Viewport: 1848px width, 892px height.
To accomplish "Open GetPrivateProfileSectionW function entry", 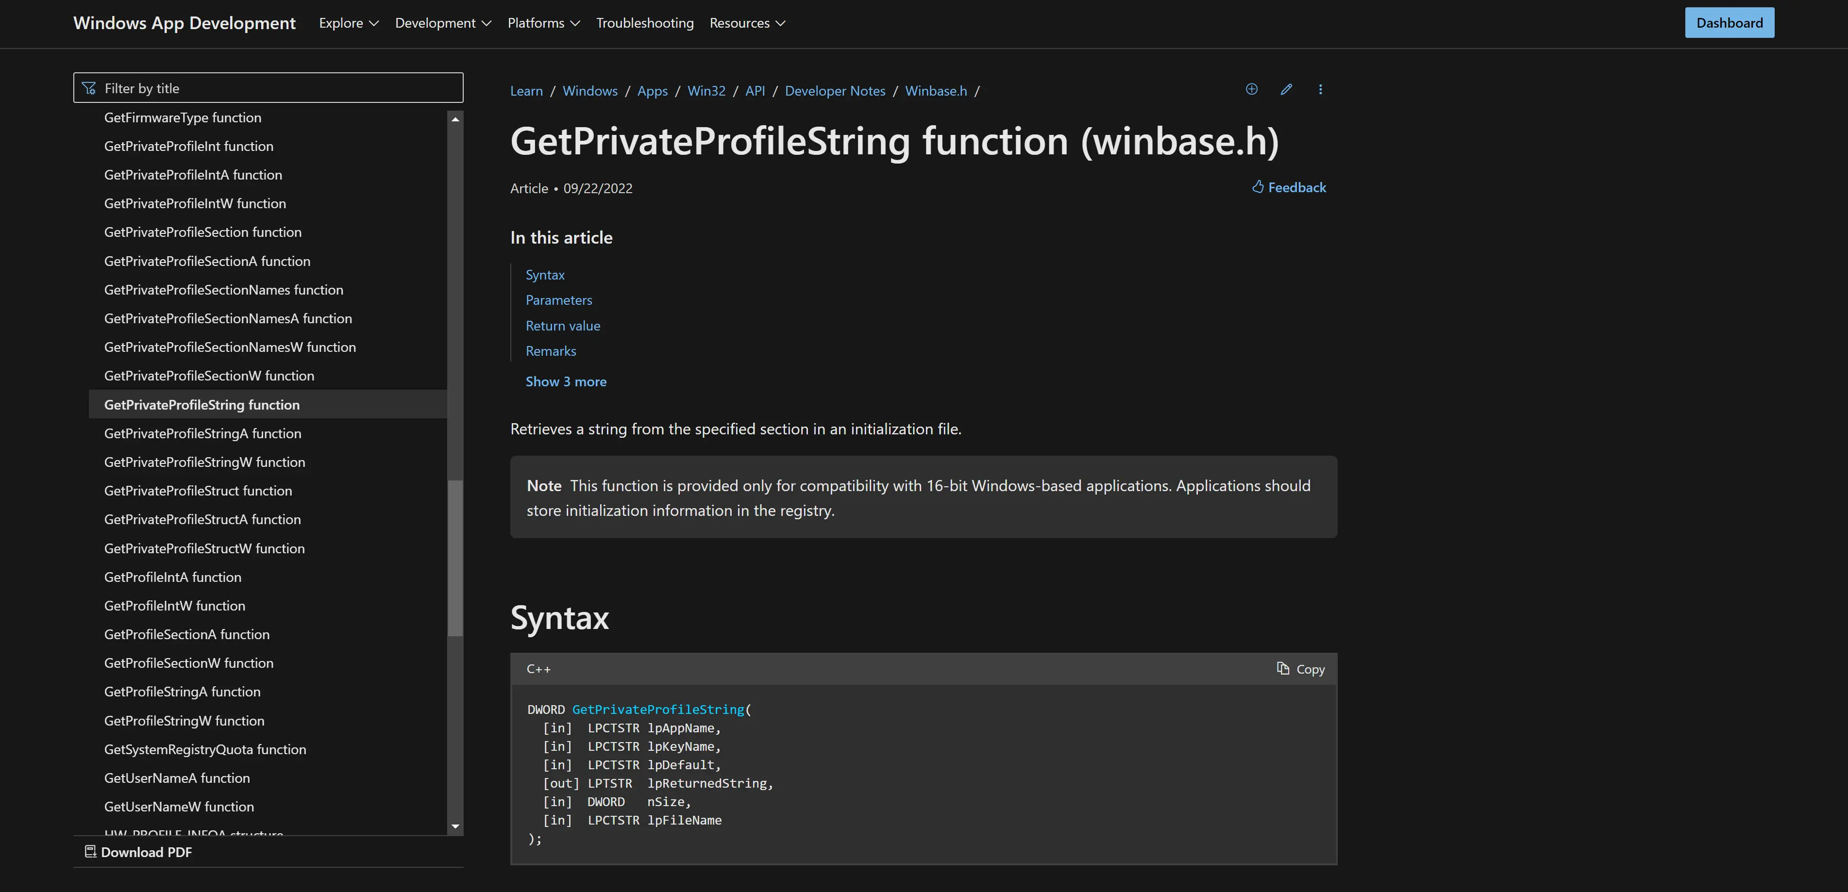I will pyautogui.click(x=209, y=376).
